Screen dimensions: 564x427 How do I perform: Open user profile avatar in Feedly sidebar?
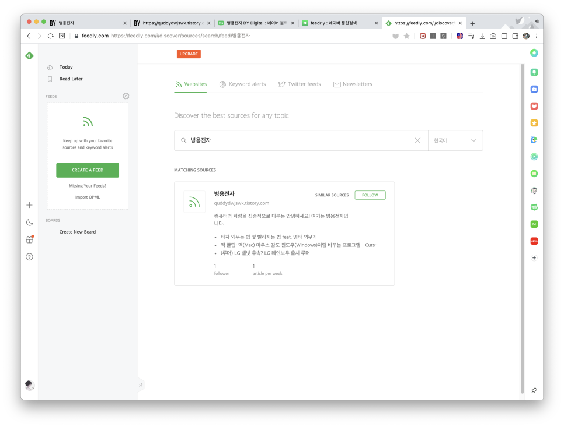pos(30,386)
